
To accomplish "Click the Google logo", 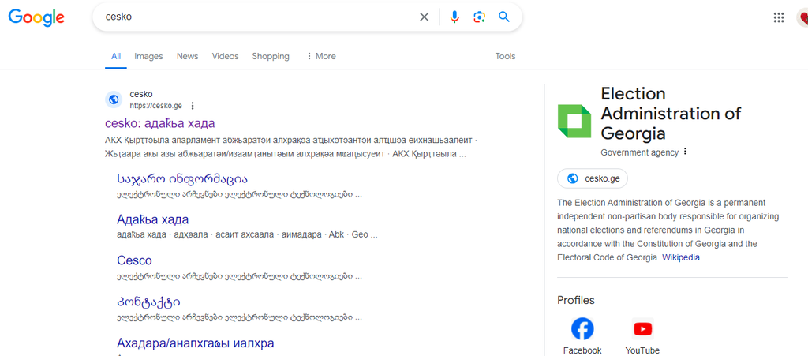I will 36,17.
